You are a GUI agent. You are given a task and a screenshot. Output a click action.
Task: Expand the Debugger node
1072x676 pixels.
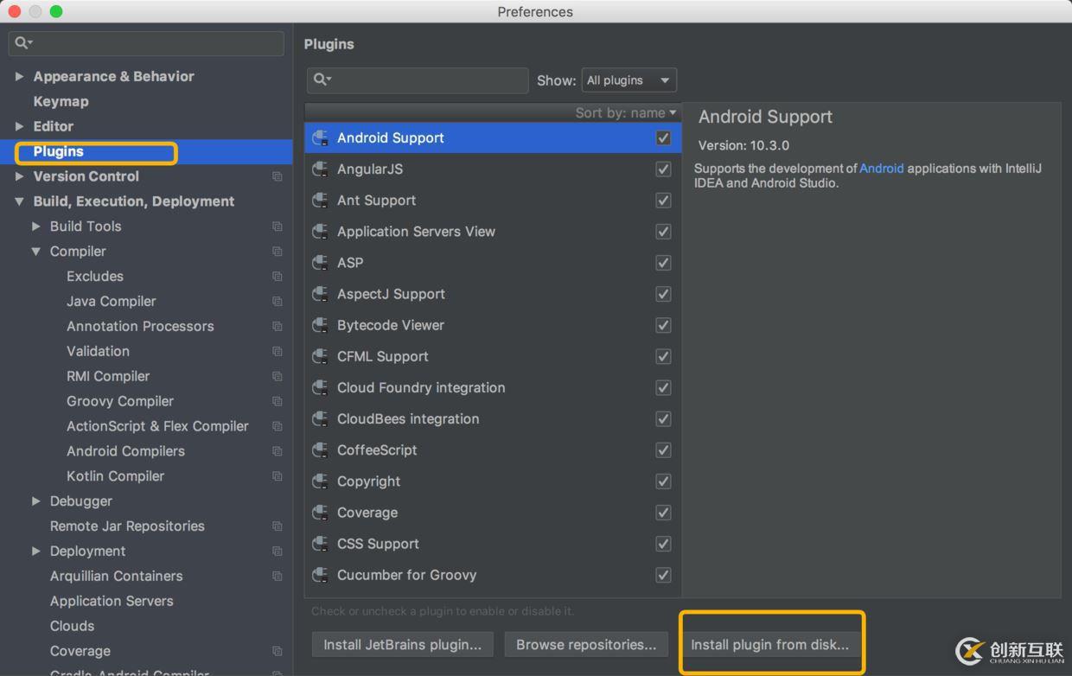[36, 501]
